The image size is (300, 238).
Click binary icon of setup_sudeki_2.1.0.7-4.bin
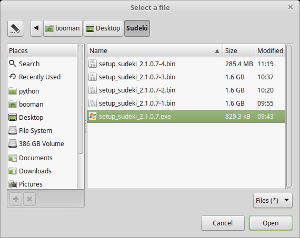93,64
